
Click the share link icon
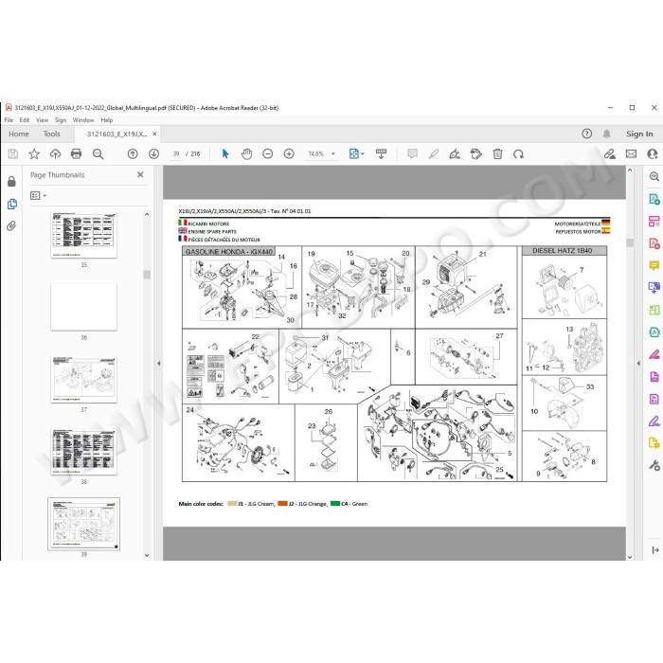click(610, 153)
